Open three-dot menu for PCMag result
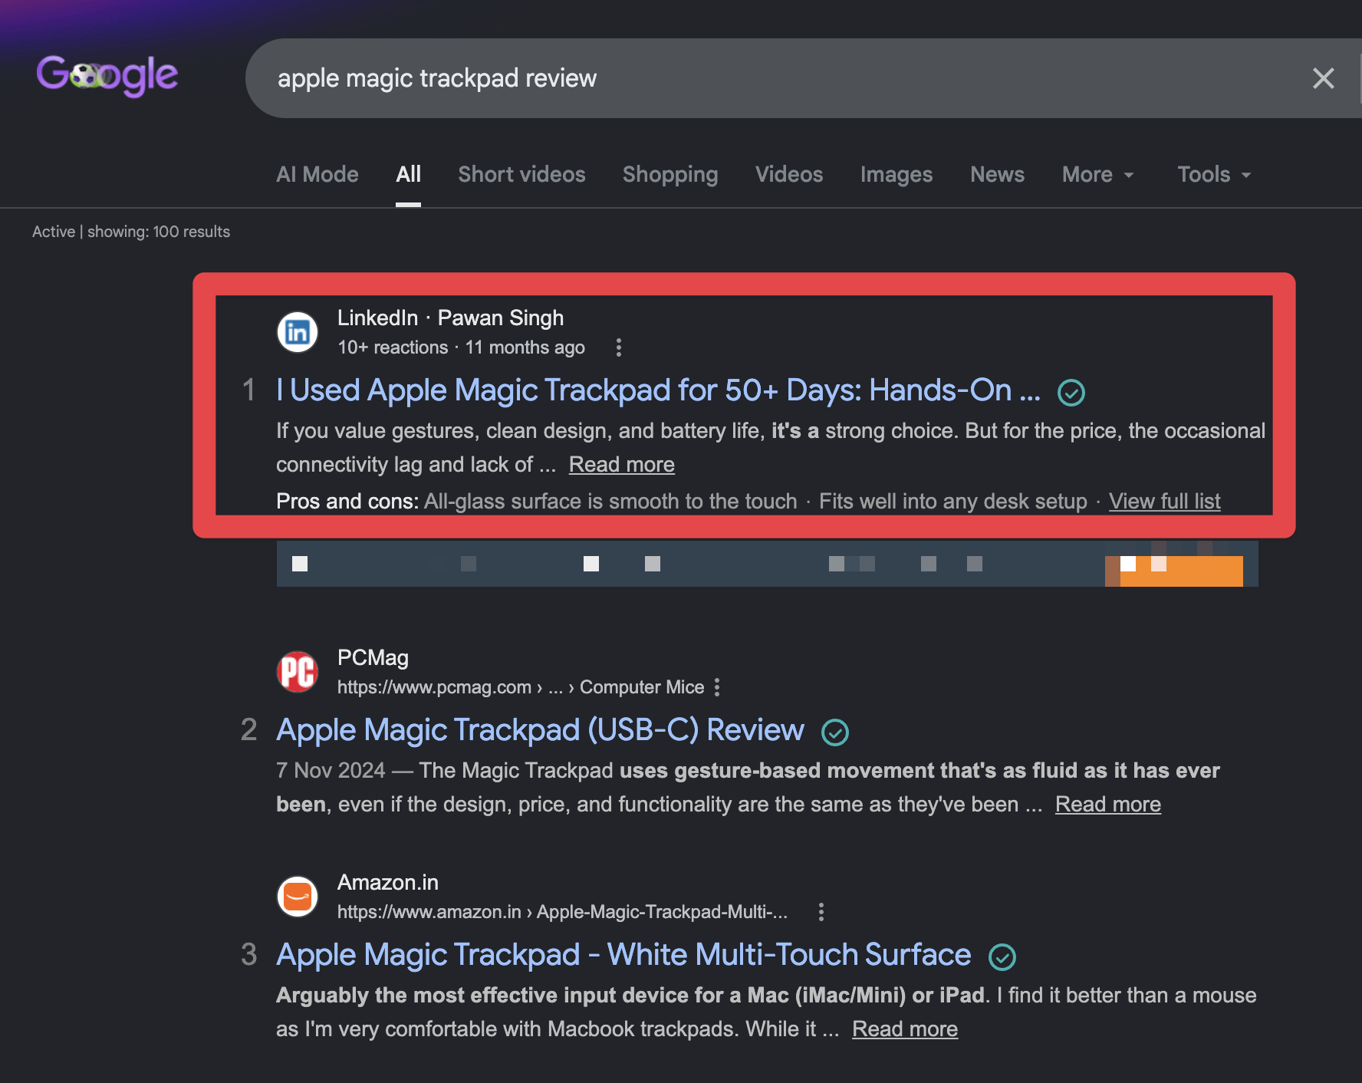Image resolution: width=1362 pixels, height=1083 pixels. [716, 687]
